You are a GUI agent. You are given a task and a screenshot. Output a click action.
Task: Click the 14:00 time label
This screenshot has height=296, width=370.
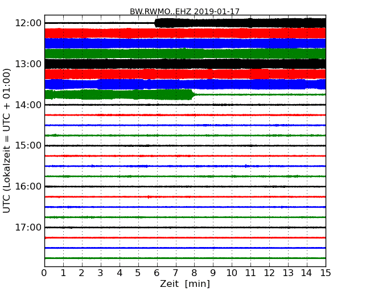[x=28, y=105]
